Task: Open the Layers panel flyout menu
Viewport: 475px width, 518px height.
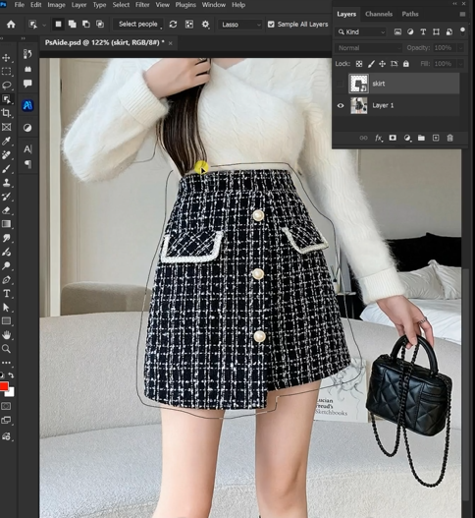Action: point(462,14)
